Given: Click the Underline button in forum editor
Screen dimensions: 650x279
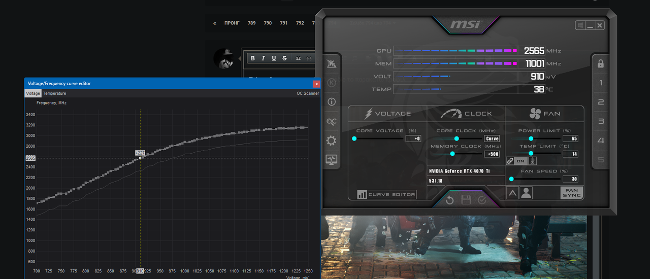Looking at the screenshot, I should tap(274, 58).
